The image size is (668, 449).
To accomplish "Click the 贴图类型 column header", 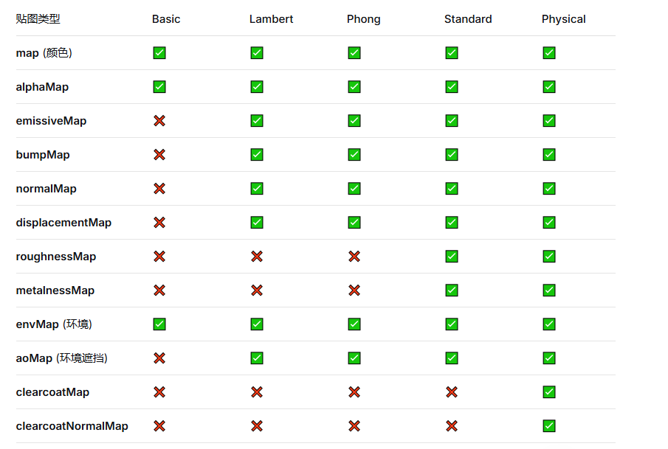I will pyautogui.click(x=38, y=19).
